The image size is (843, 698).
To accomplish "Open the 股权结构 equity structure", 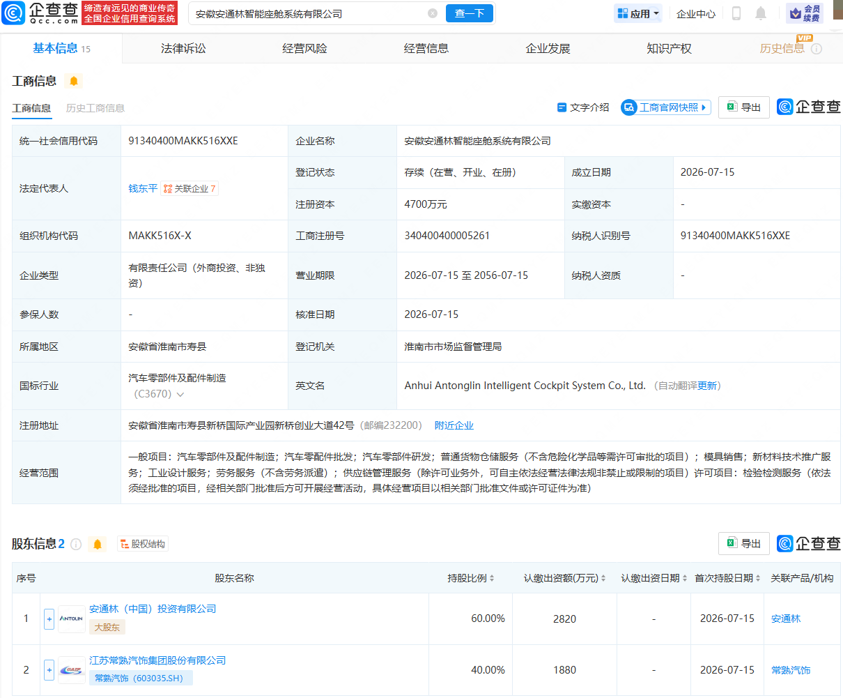I will [143, 544].
